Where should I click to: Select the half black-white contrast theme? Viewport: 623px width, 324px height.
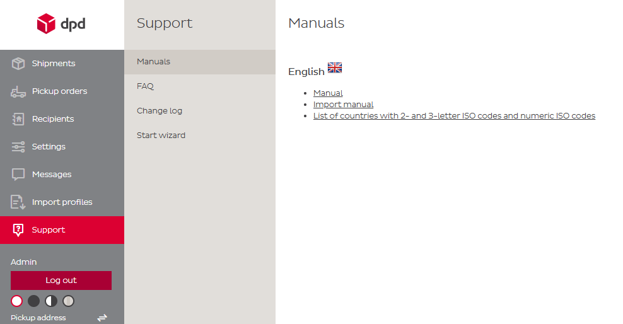pos(51,301)
